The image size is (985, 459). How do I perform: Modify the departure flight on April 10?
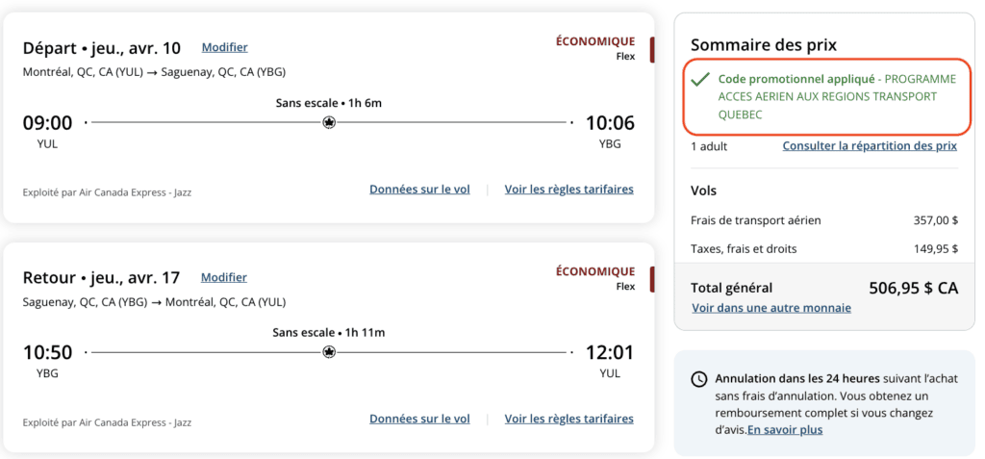(224, 47)
